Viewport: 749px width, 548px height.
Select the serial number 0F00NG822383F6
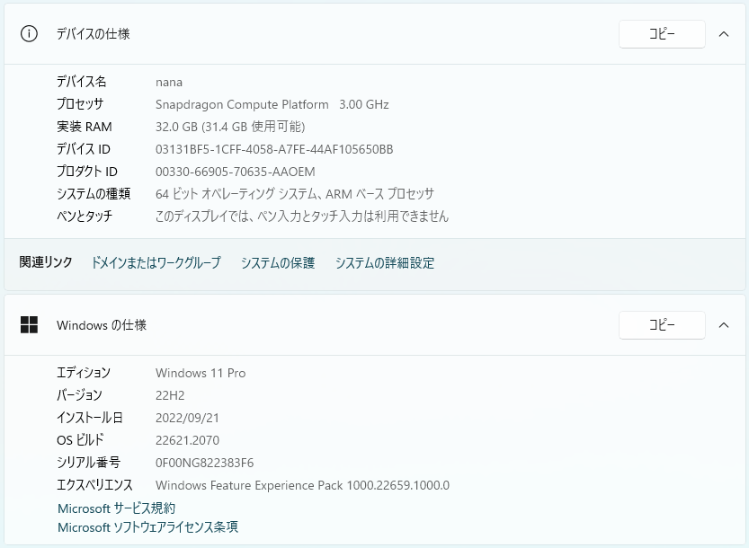(x=204, y=463)
